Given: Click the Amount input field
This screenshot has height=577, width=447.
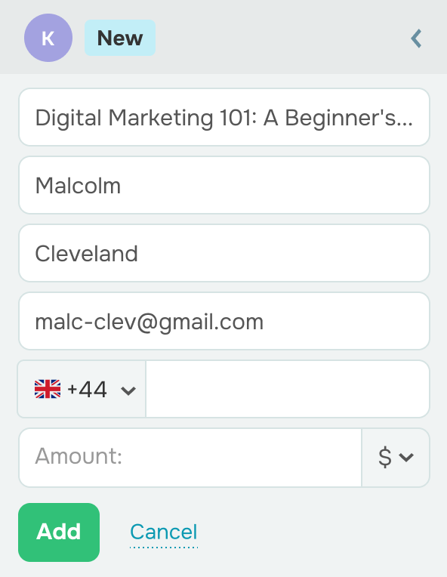Looking at the screenshot, I should (190, 458).
